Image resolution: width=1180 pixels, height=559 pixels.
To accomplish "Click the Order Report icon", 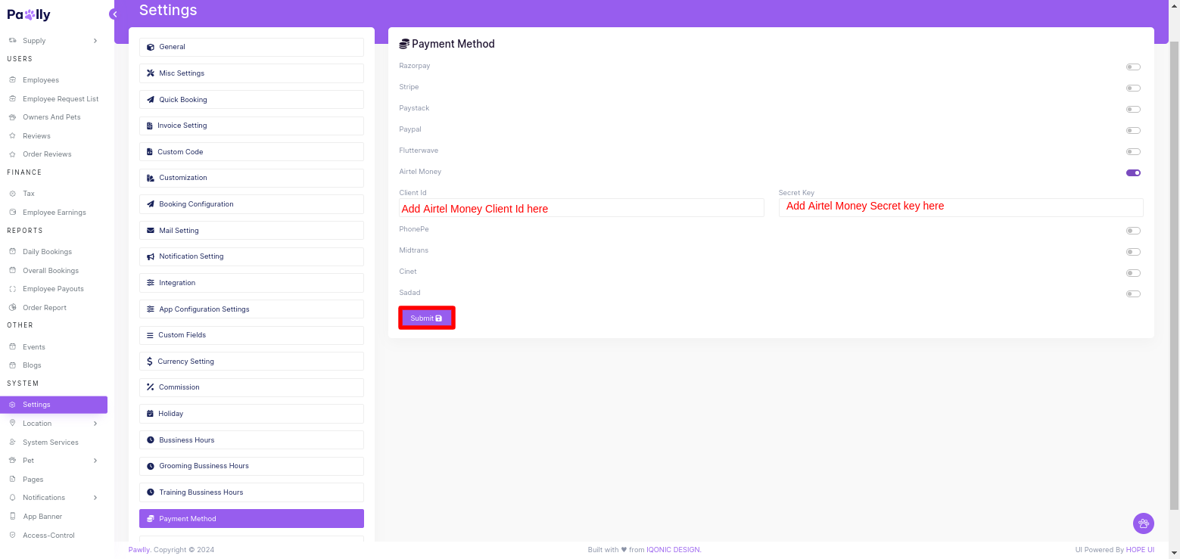I will 12,308.
